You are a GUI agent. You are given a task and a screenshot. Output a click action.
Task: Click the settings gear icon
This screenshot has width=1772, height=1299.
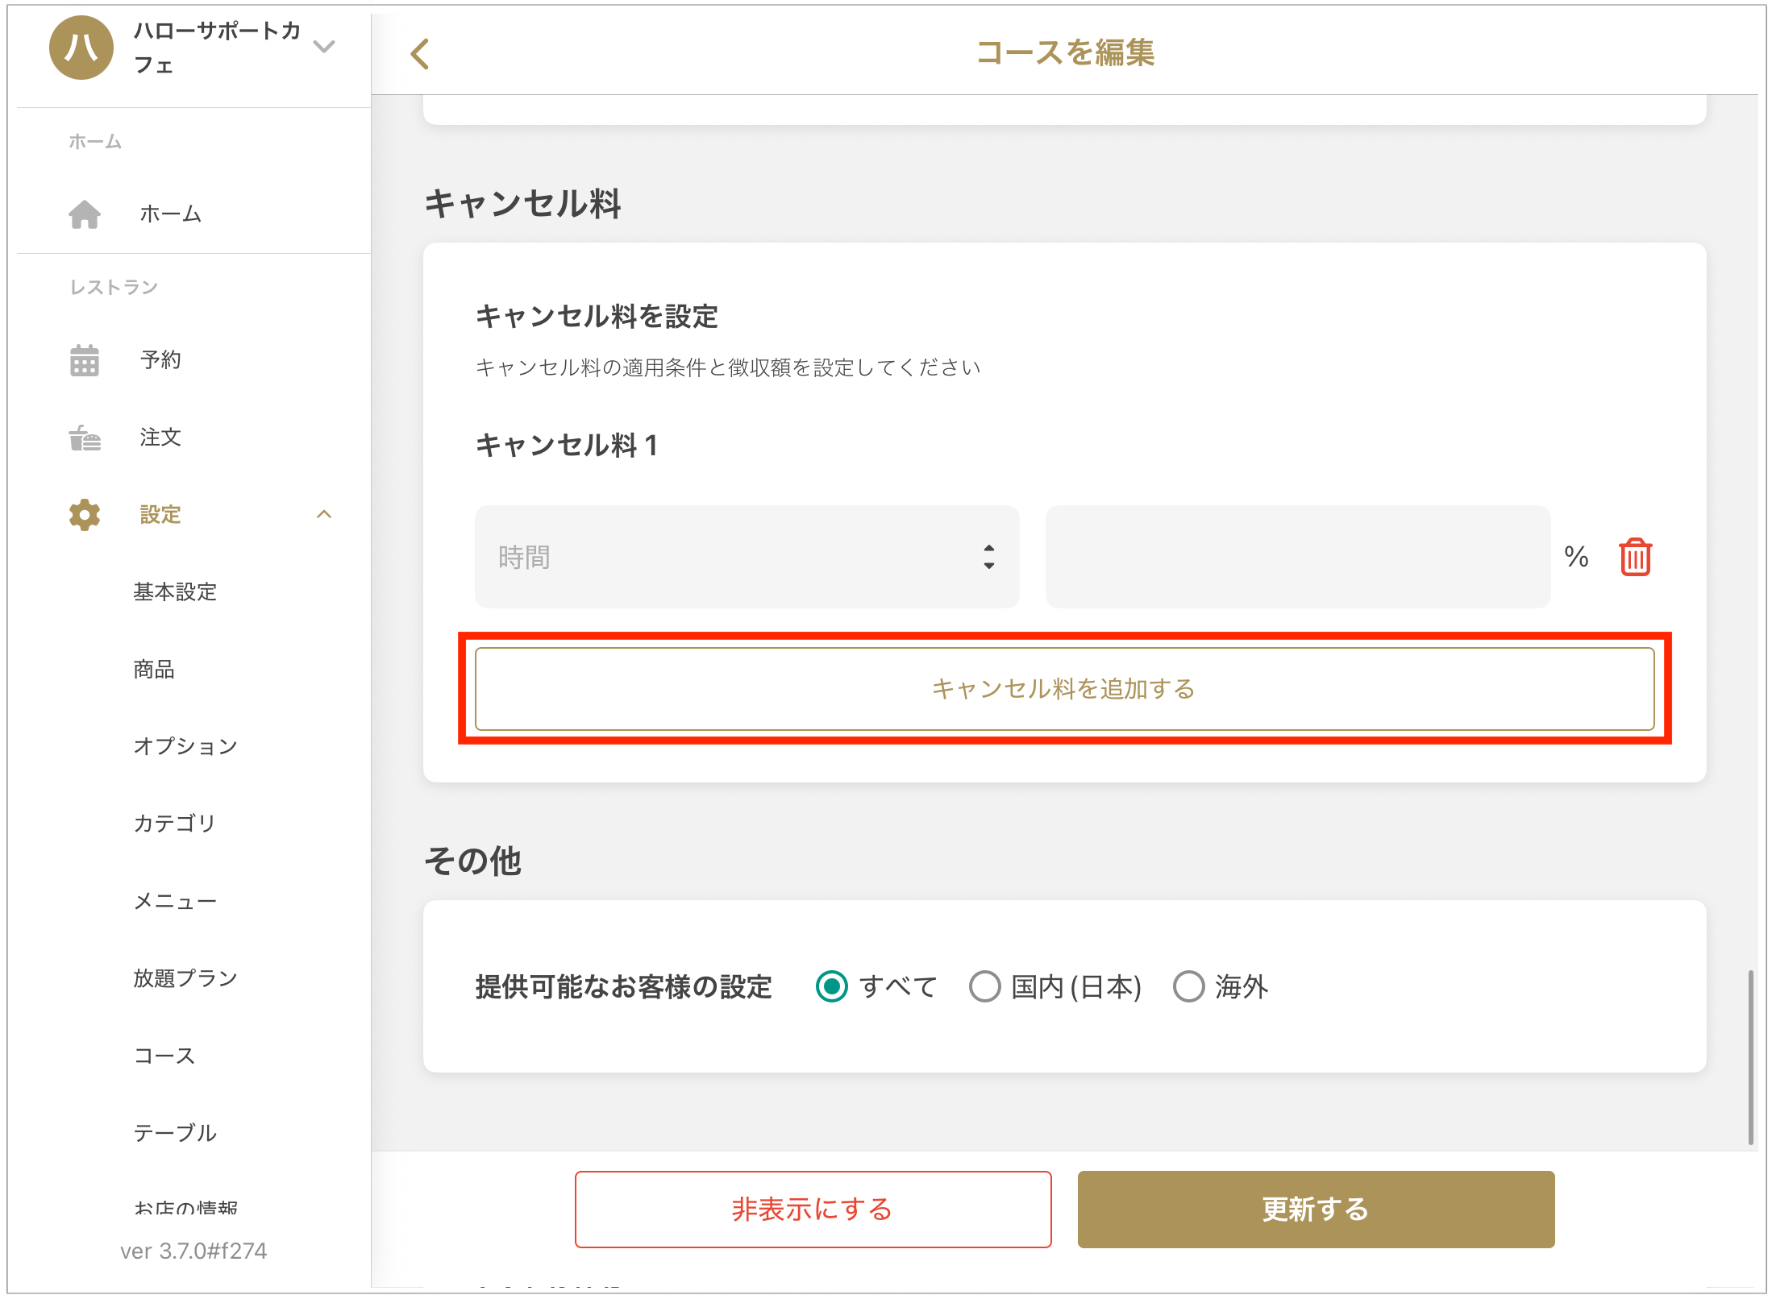85,515
